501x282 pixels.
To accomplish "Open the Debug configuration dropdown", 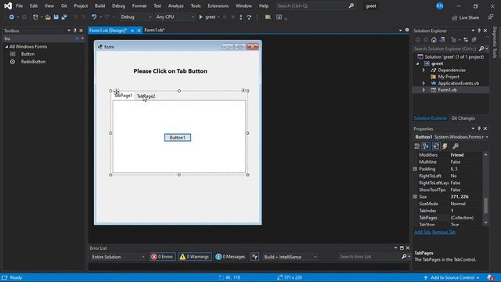I will [x=135, y=17].
